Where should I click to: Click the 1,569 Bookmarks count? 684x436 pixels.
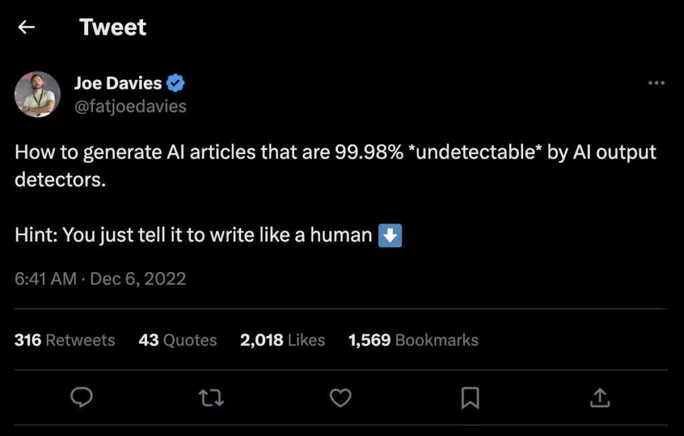pyautogui.click(x=413, y=340)
